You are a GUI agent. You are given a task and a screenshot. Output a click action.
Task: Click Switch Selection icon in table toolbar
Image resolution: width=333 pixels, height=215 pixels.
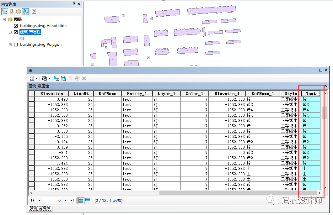63,78
